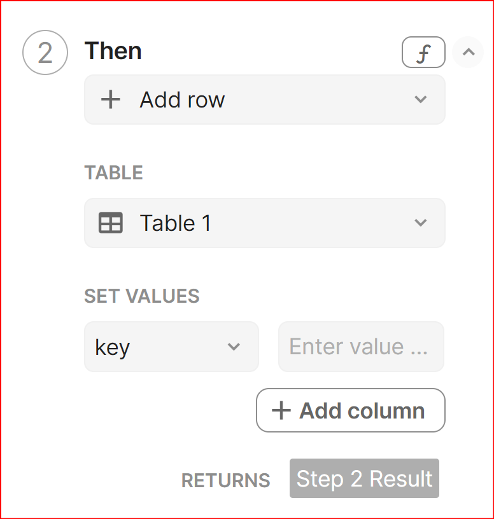Viewport: 494px width, 519px height.
Task: Click the step number 2 circle
Action: (x=45, y=53)
